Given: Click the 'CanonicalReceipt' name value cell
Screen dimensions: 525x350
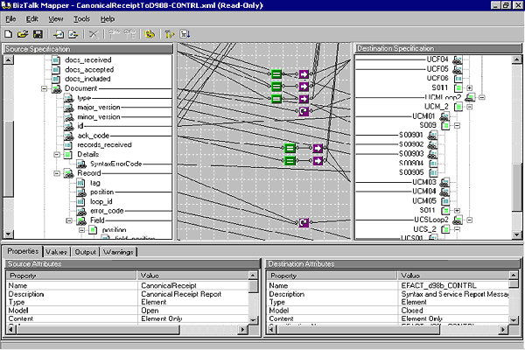Looking at the screenshot, I should coord(193,286).
